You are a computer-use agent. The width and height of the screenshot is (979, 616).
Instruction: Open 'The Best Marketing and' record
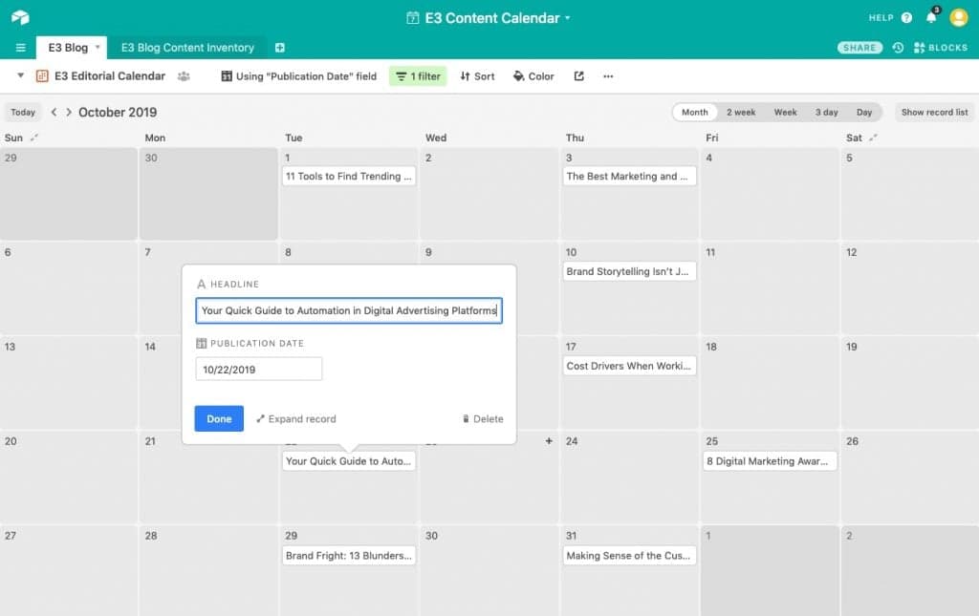(629, 177)
